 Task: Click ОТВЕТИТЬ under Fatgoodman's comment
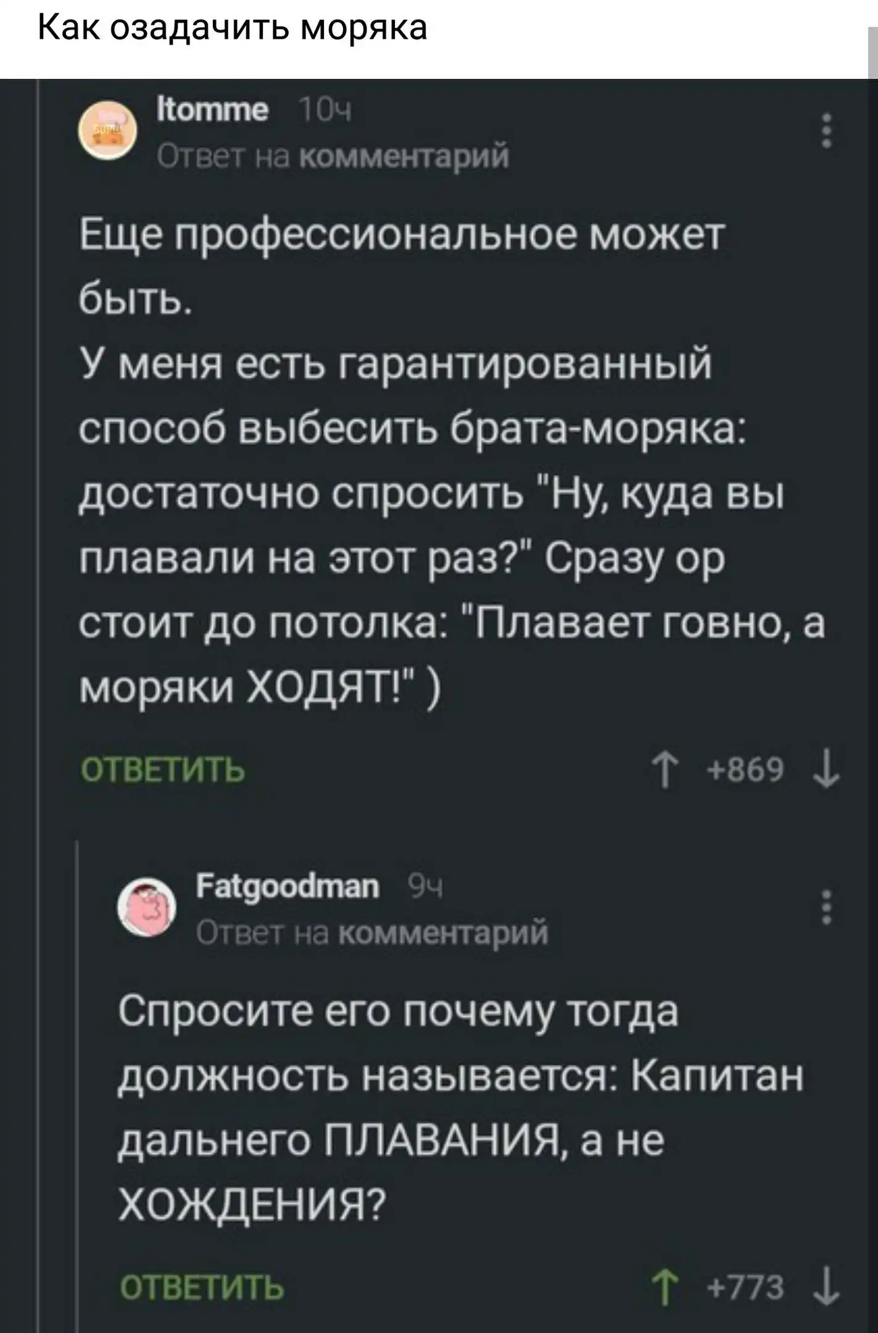pos(202,1289)
